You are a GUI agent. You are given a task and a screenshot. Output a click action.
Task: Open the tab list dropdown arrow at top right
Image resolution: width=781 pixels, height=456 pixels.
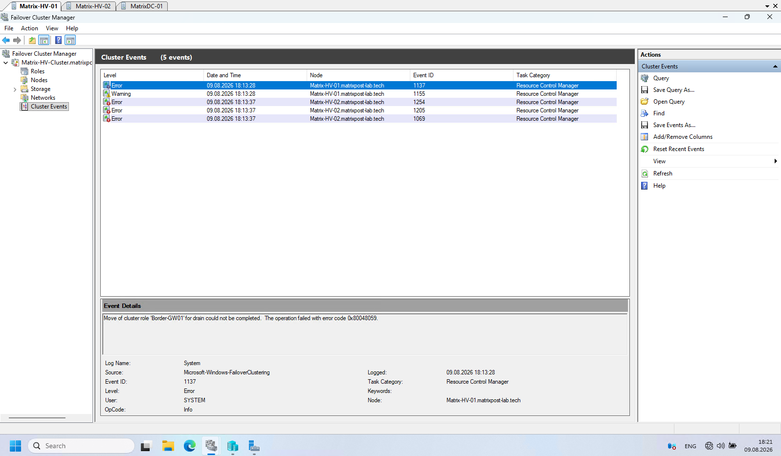pyautogui.click(x=767, y=6)
